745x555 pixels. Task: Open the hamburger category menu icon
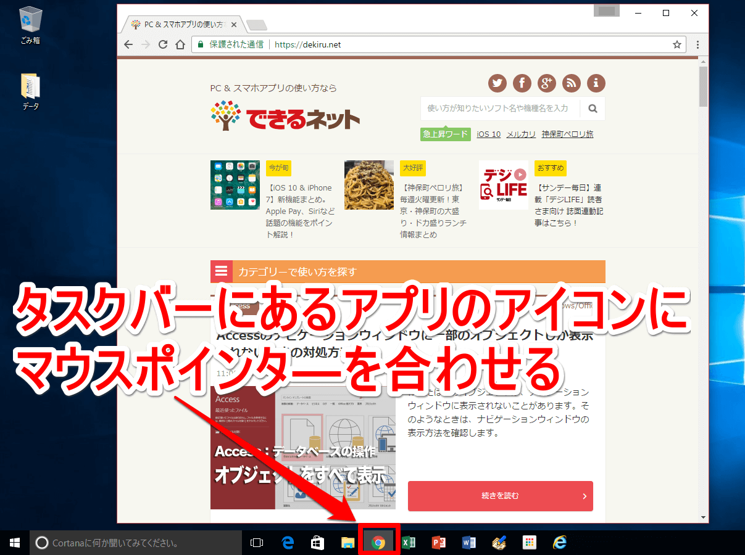(x=221, y=271)
